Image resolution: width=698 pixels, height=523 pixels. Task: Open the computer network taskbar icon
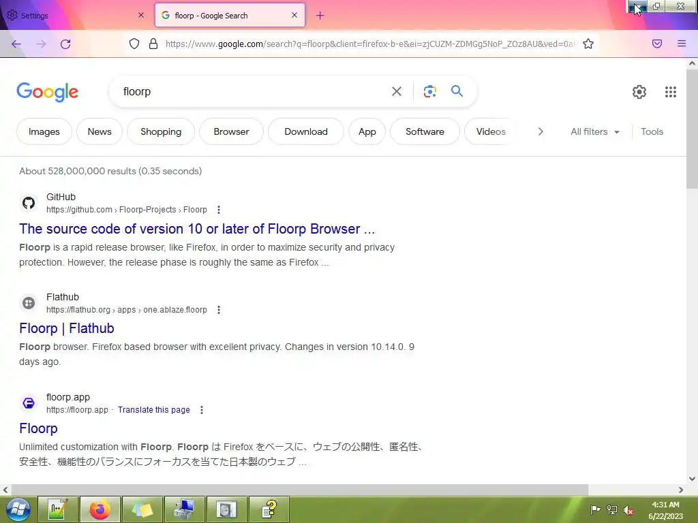[184, 509]
